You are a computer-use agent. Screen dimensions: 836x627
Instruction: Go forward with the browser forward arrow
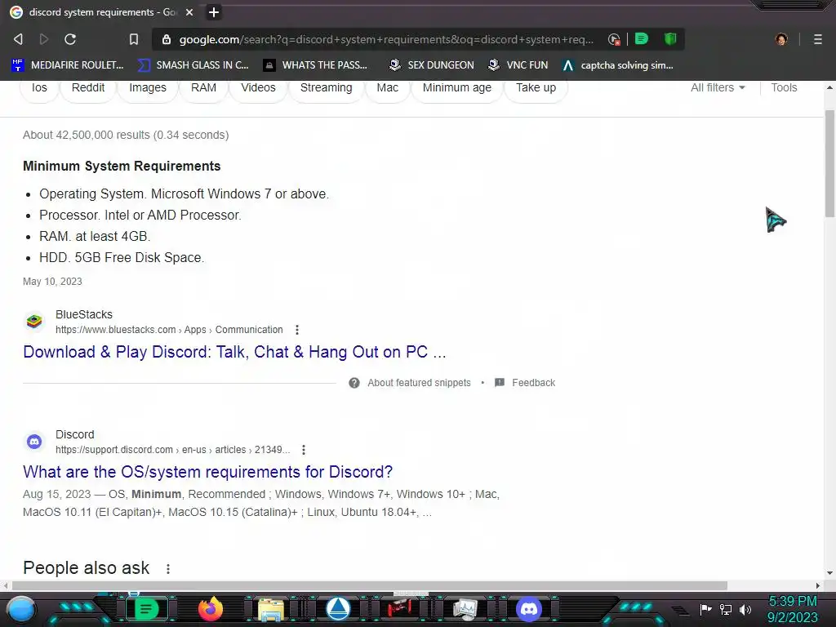pos(44,39)
